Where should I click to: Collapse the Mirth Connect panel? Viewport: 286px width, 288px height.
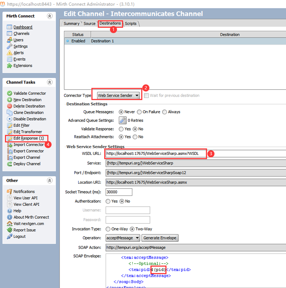(x=49, y=16)
